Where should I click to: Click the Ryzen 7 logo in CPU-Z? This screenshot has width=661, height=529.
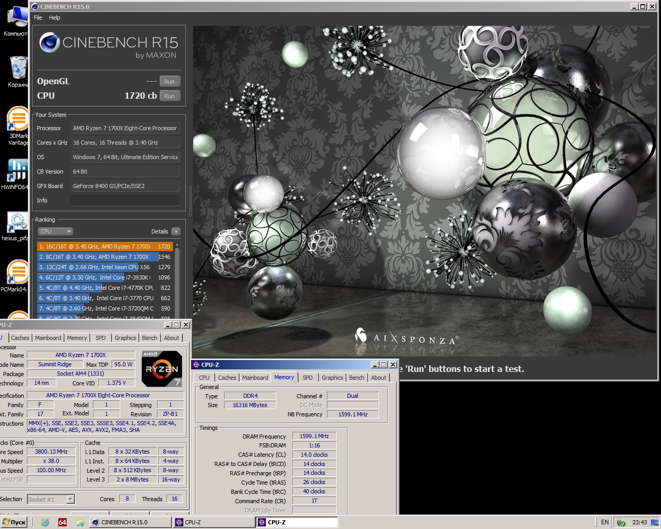162,368
